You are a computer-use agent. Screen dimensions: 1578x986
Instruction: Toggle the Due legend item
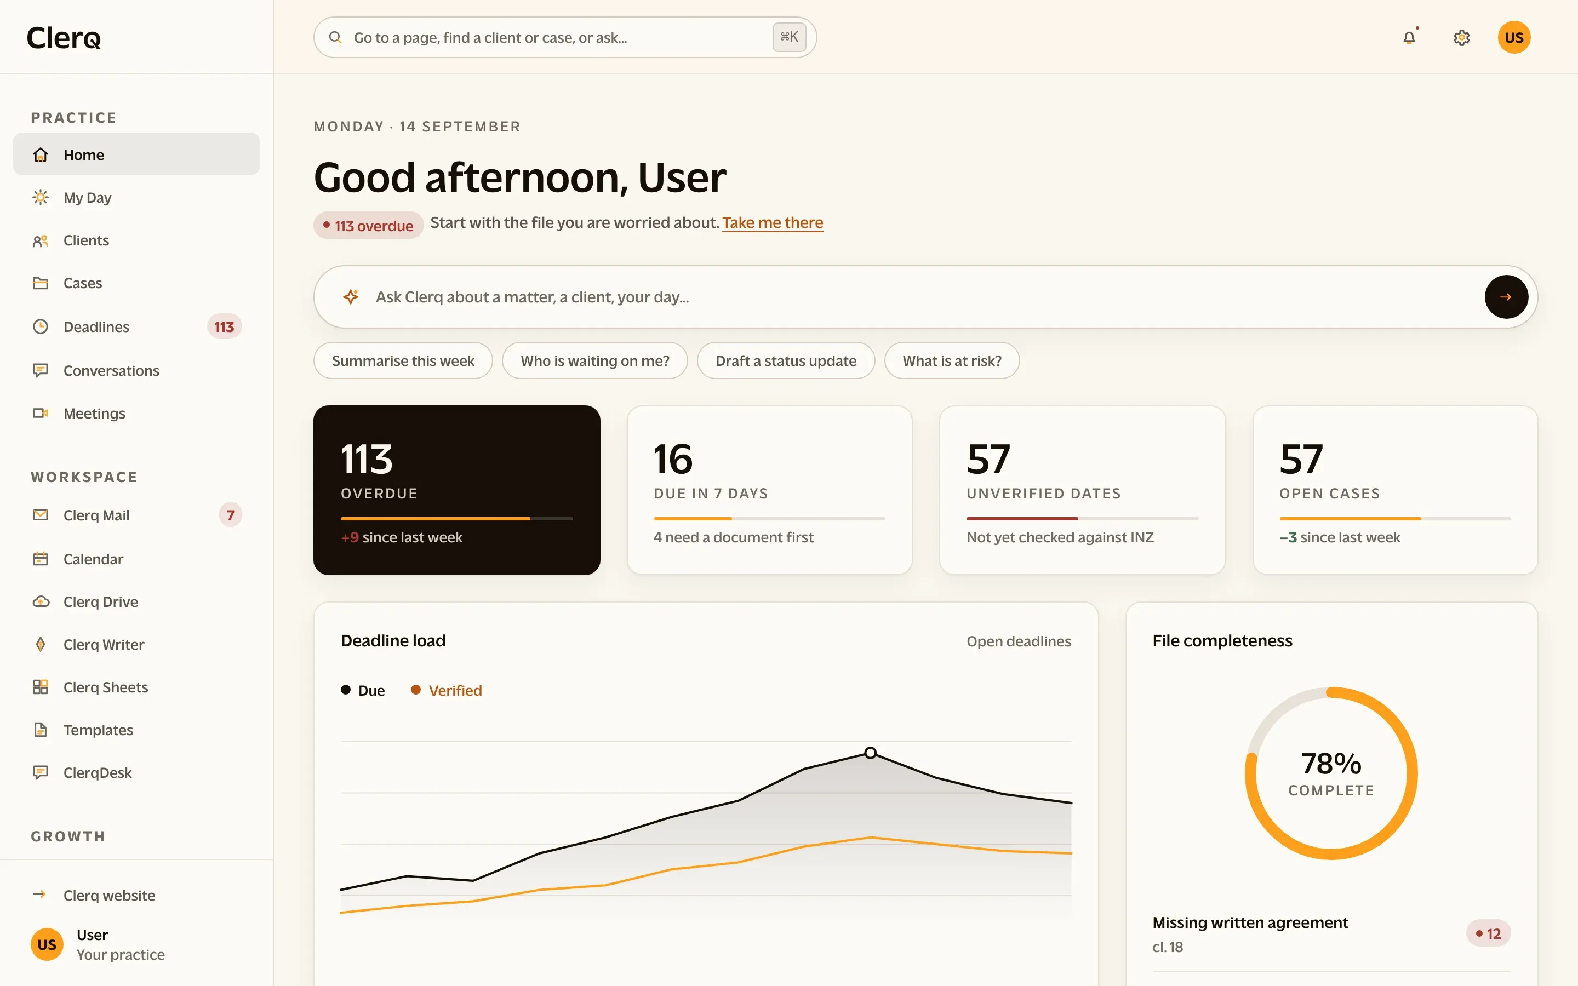point(363,690)
